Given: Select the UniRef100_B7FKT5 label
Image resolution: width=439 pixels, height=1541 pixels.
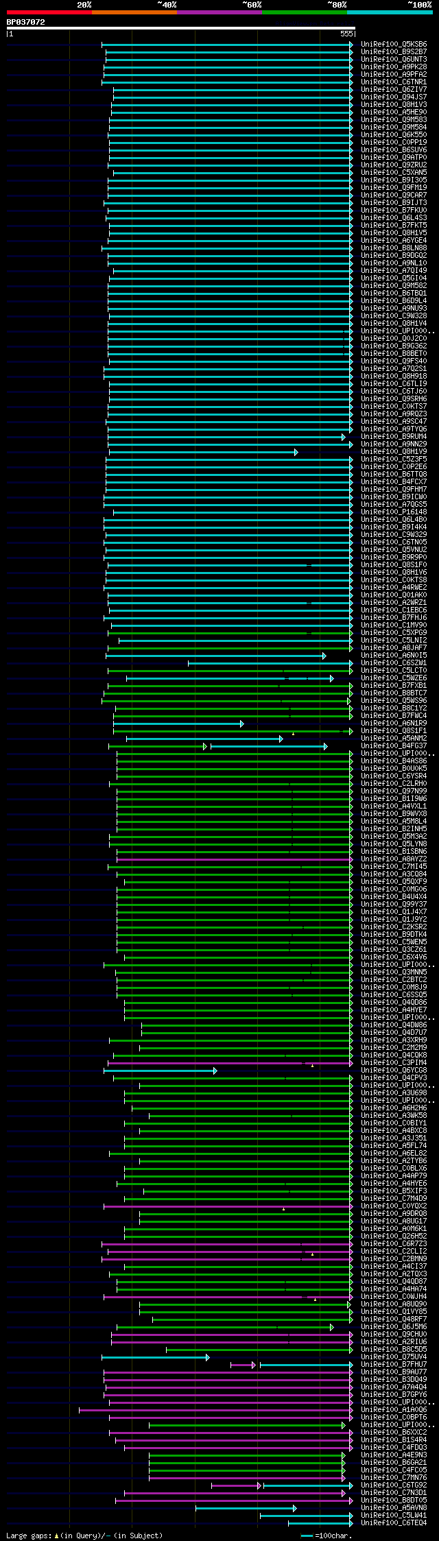Looking at the screenshot, I should coord(394,226).
